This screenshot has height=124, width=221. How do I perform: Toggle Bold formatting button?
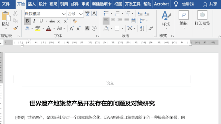coord(28,21)
